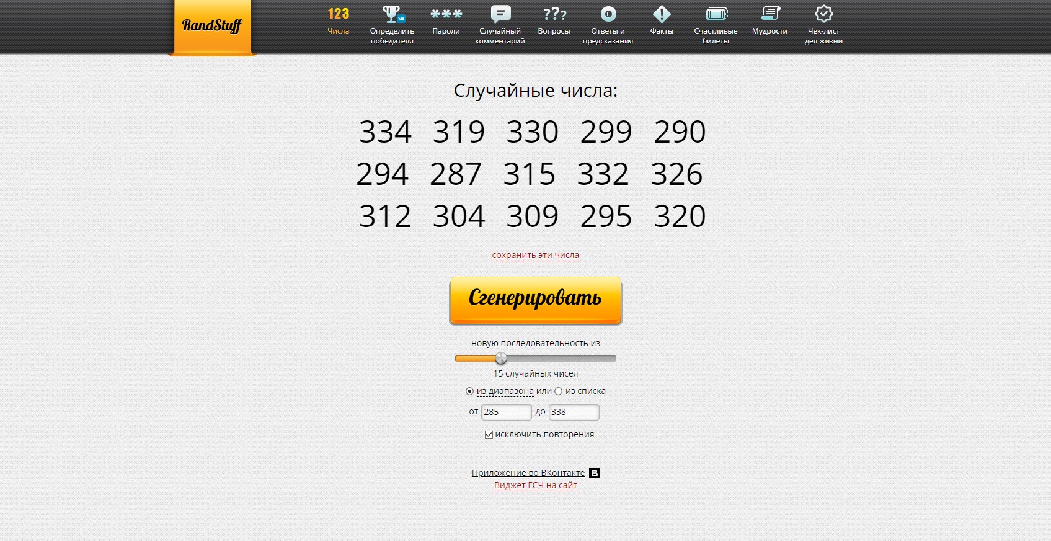
Task: Open the speech bubble Случайный комментарий icon
Action: [500, 14]
